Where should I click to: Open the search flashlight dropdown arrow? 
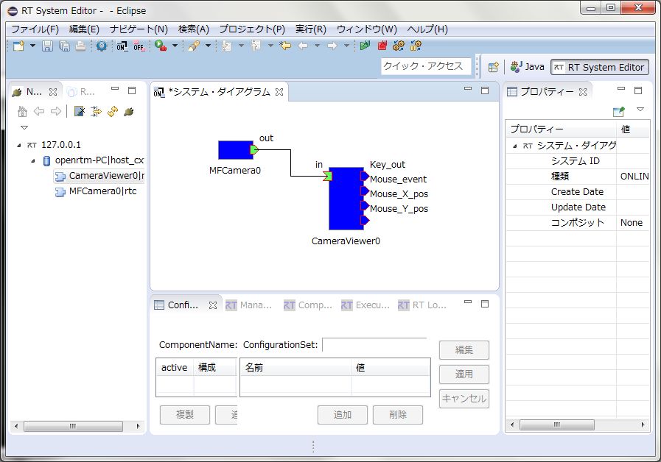coord(208,46)
